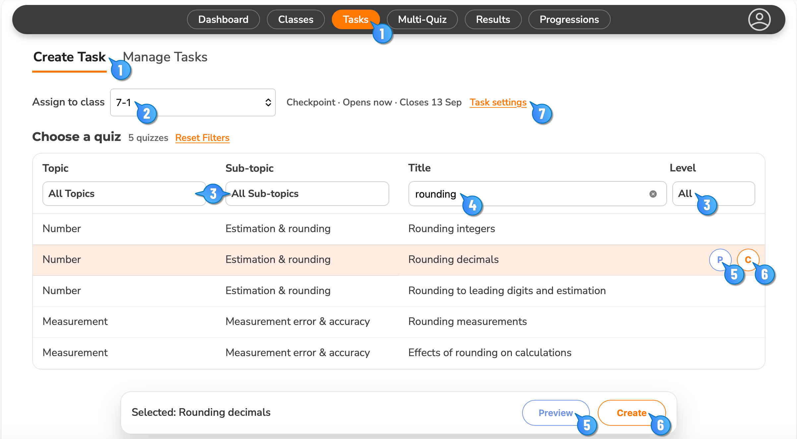Image resolution: width=797 pixels, height=439 pixels.
Task: Select Effects of rounding on calculations
Action: [490, 353]
